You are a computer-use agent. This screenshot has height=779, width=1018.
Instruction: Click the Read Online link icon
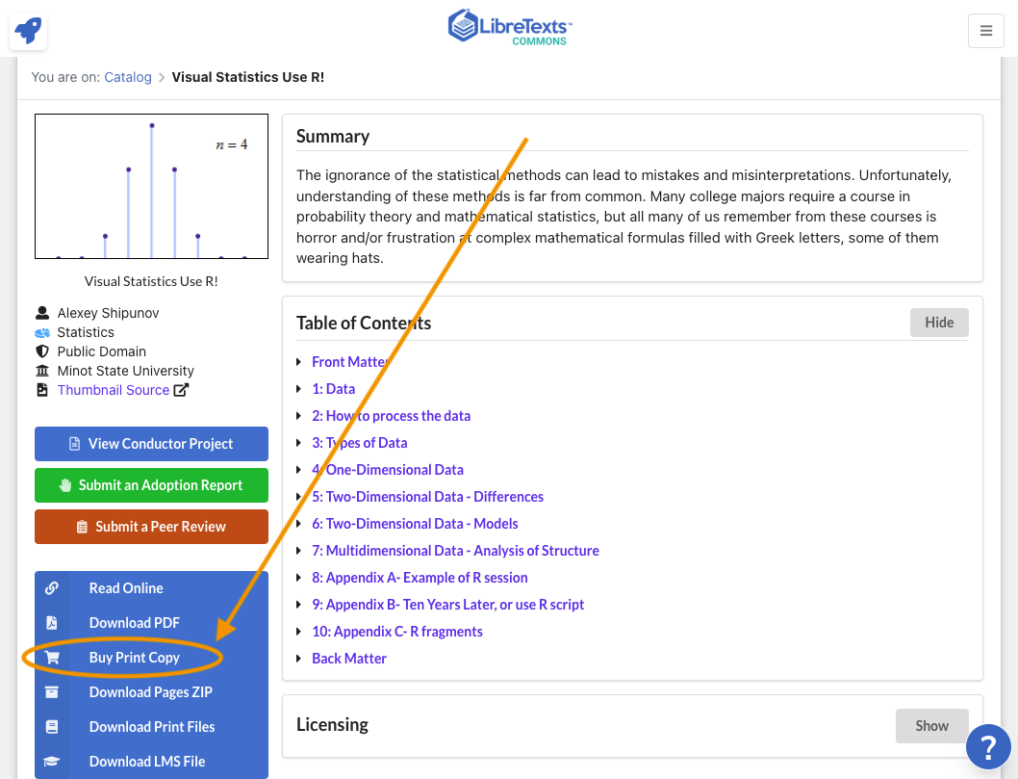tap(52, 588)
